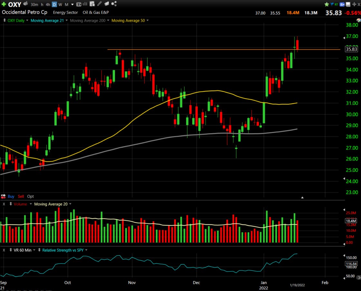This screenshot has height=291, width=361.
Task: Select the Daily (D) timeframe
Action: pos(54,5)
